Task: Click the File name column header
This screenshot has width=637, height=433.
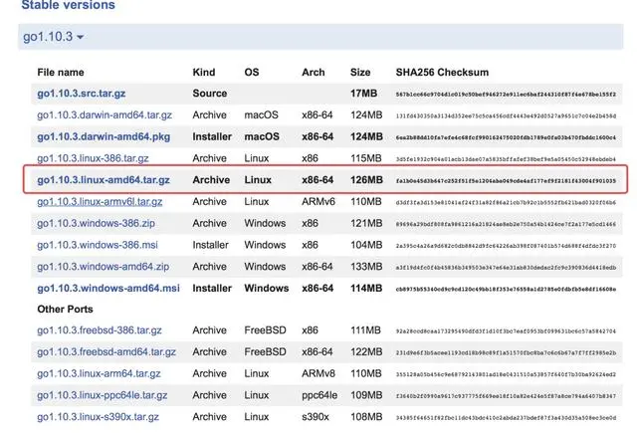Action: tap(61, 73)
